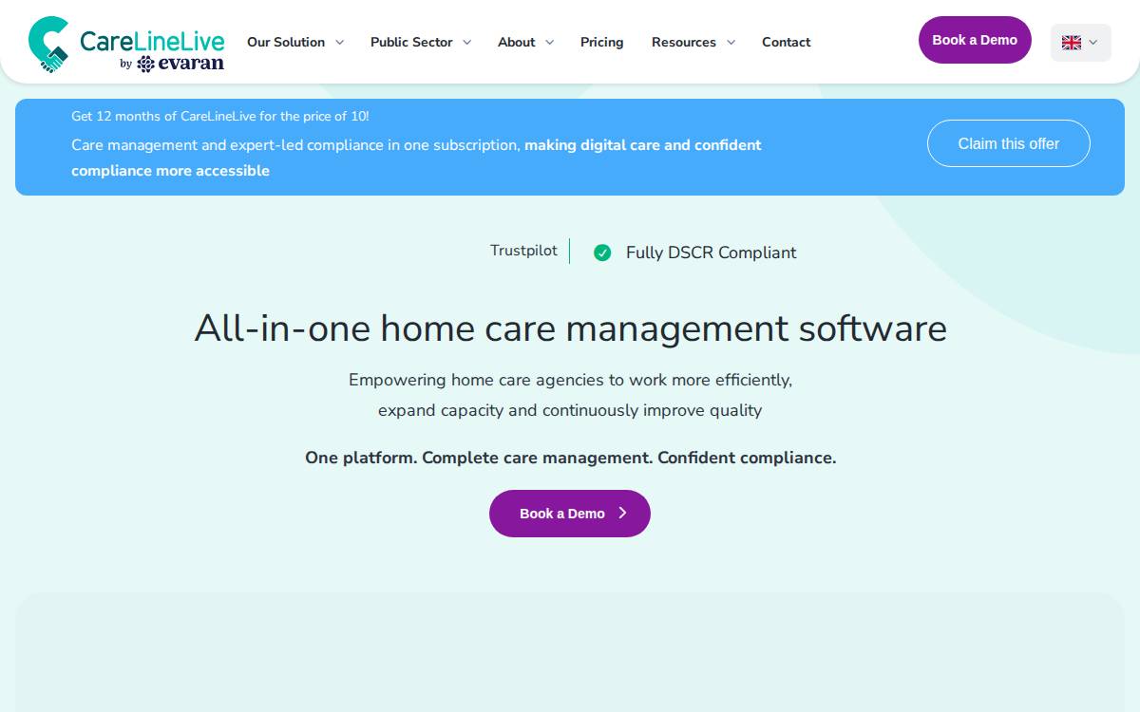Click Book a Demo in the header
Screen dimensions: 1140x712
[x=975, y=40]
